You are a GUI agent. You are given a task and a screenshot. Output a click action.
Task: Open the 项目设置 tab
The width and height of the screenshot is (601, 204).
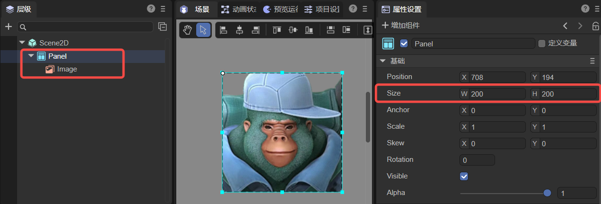pyautogui.click(x=322, y=9)
